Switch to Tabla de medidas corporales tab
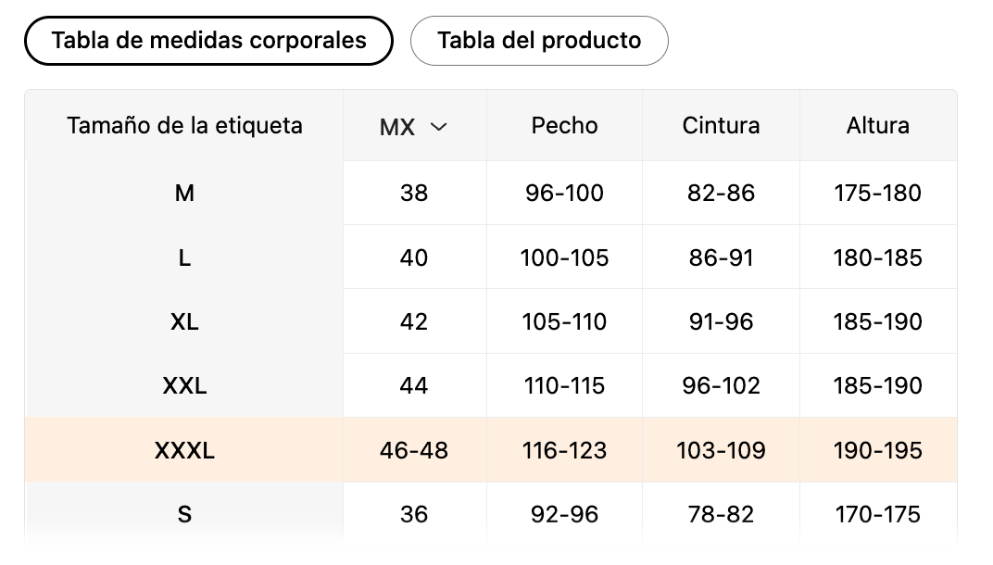Image resolution: width=993 pixels, height=565 pixels. pyautogui.click(x=208, y=41)
